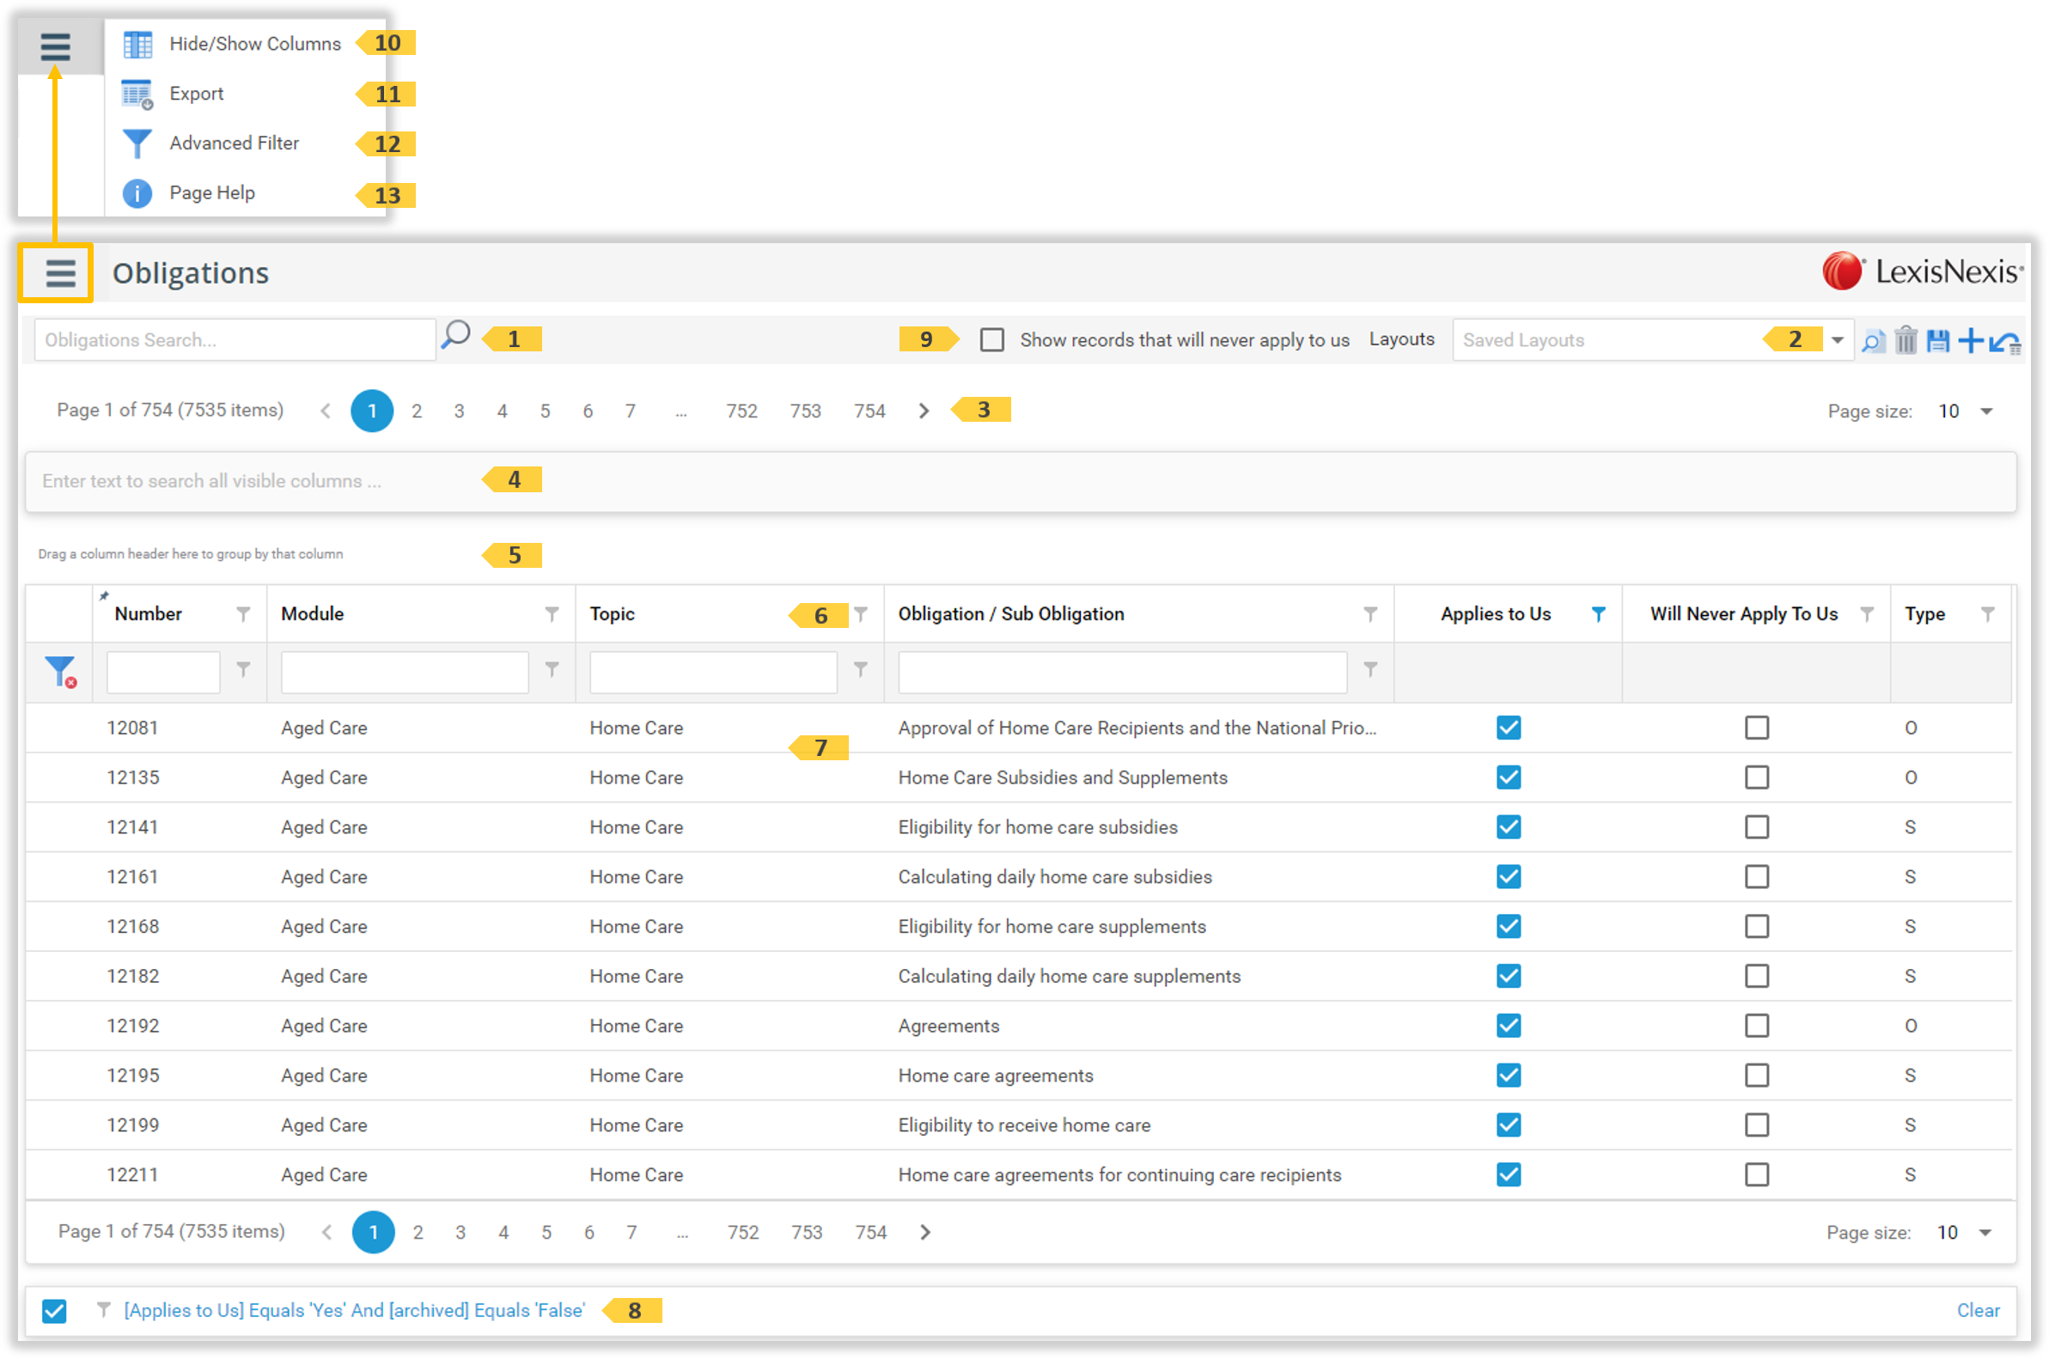Click visible columns text search field
The width and height of the screenshot is (2049, 1359).
[1025, 482]
